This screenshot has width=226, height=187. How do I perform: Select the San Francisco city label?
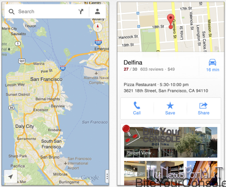(46, 79)
